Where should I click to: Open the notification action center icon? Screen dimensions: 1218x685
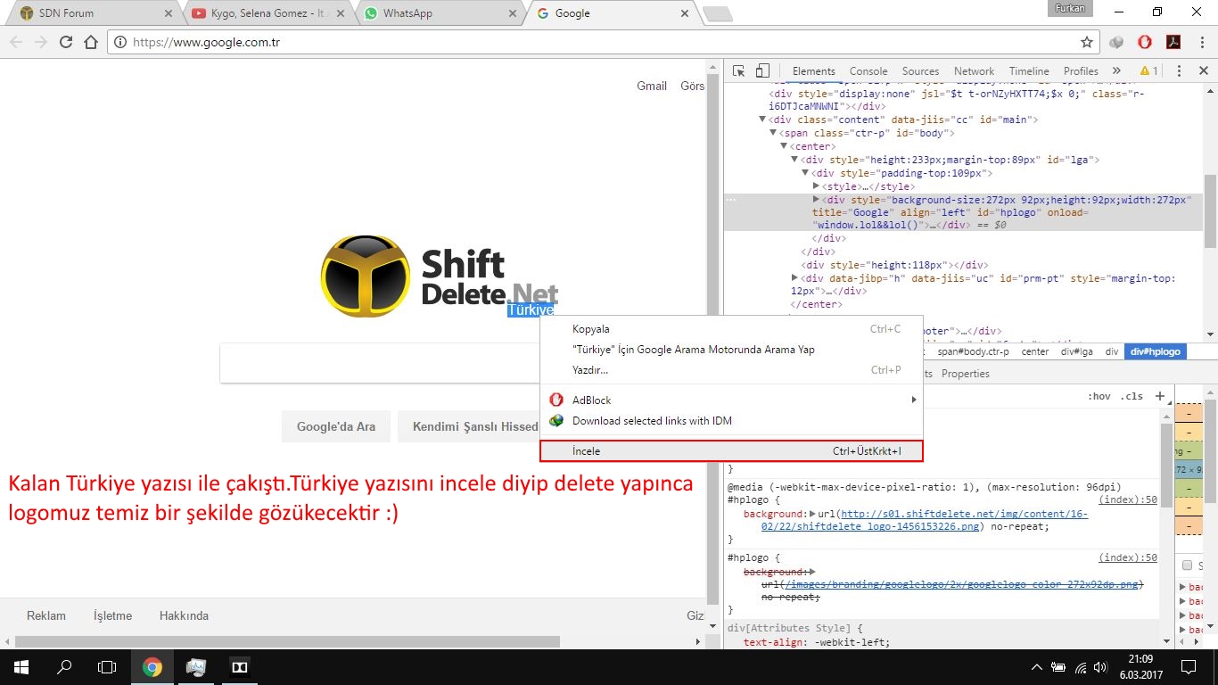click(1189, 667)
